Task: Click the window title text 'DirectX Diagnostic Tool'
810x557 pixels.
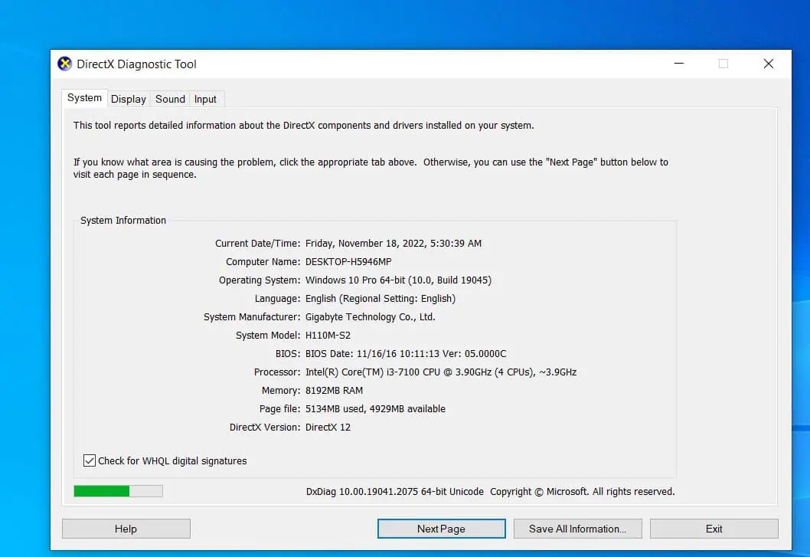Action: 136,64
